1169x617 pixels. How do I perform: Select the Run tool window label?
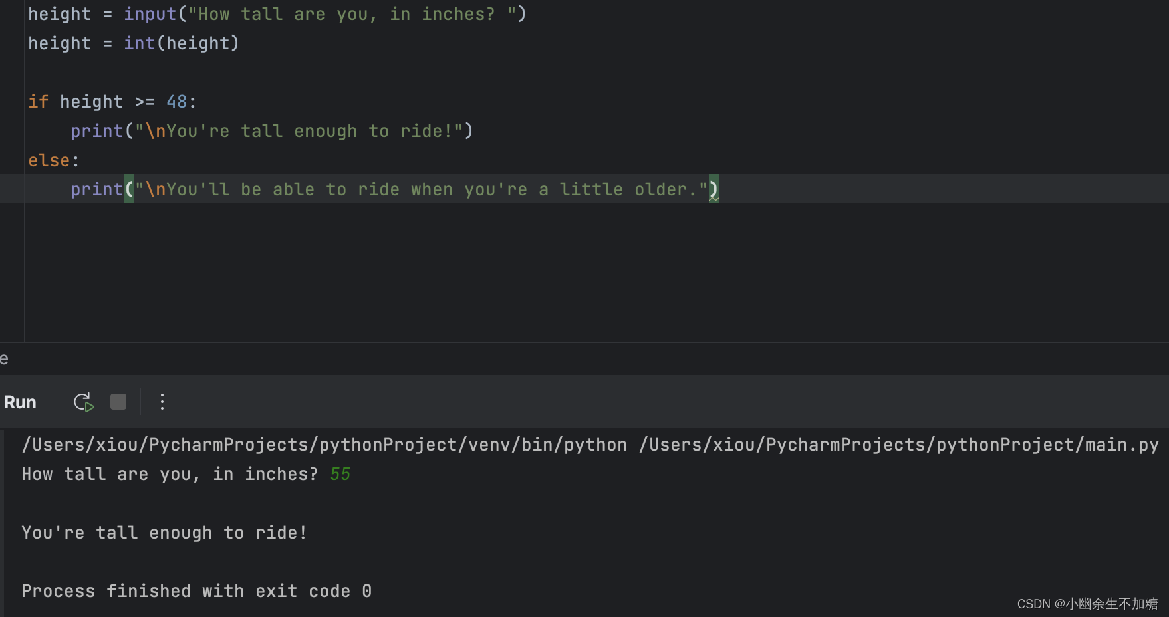pyautogui.click(x=20, y=402)
